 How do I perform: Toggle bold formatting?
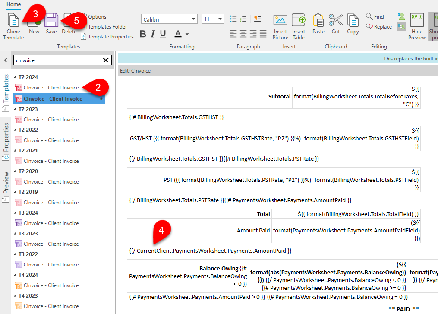click(x=143, y=34)
